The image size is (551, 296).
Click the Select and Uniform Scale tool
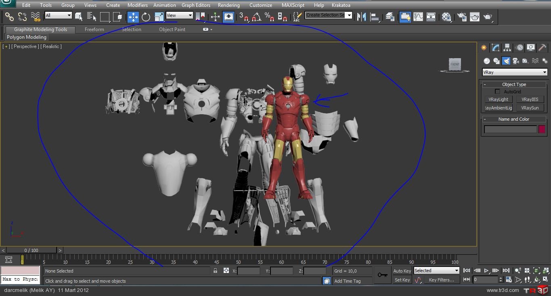(x=159, y=17)
